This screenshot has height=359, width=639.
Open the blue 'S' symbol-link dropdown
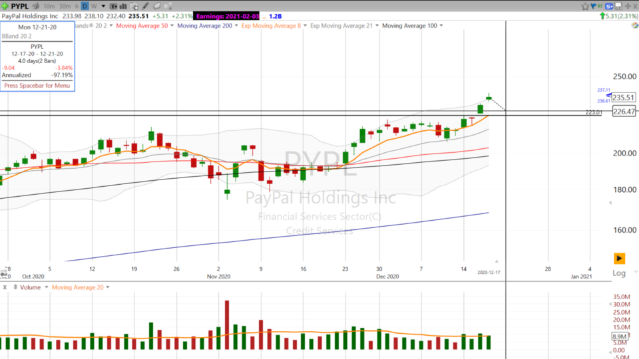pyautogui.click(x=609, y=6)
